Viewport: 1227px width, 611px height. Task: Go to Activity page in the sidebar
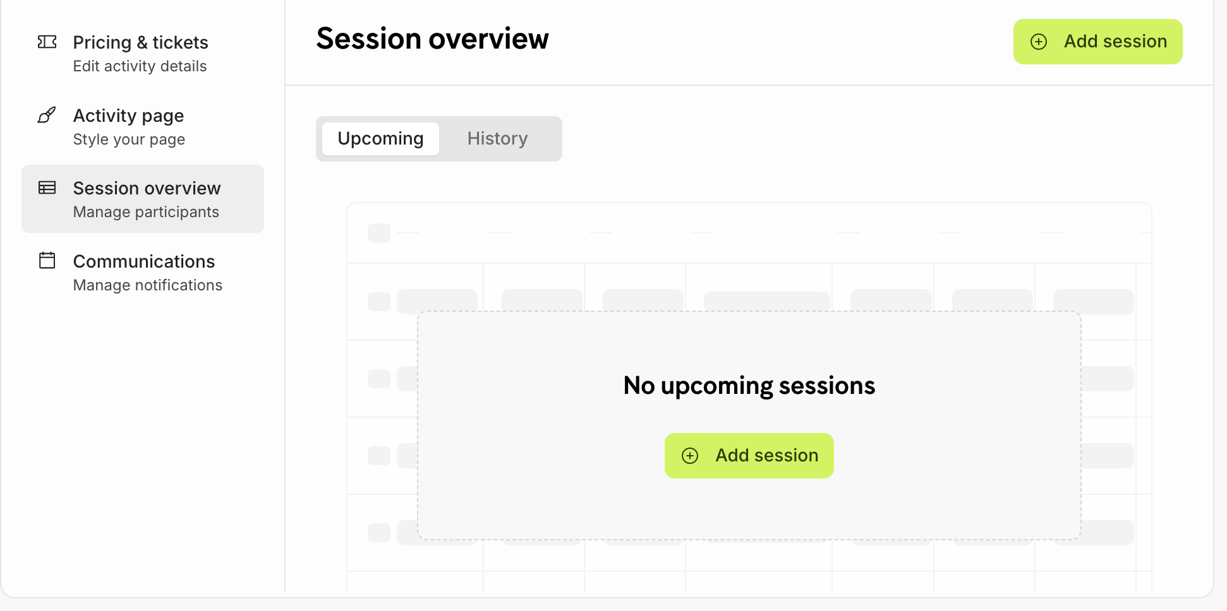[128, 116]
